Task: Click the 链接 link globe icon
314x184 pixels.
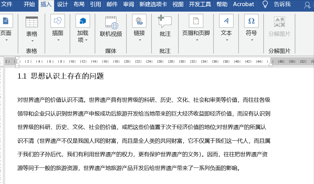Action: click(139, 21)
